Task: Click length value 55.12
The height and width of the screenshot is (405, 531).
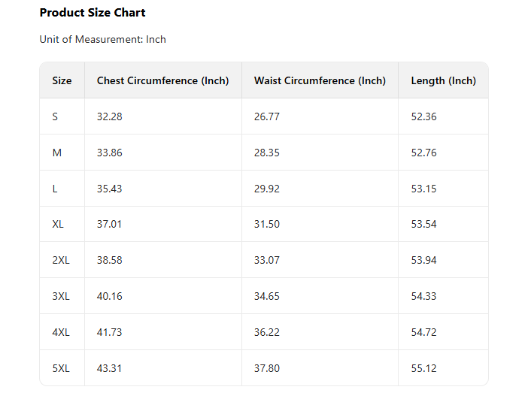Action: pyautogui.click(x=423, y=368)
